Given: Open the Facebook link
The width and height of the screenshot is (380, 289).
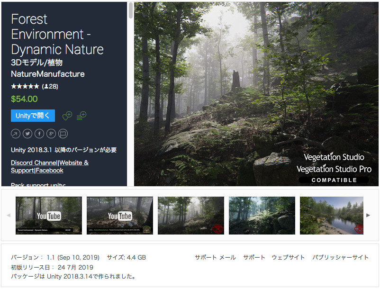Looking at the screenshot, I should pyautogui.click(x=49, y=170).
